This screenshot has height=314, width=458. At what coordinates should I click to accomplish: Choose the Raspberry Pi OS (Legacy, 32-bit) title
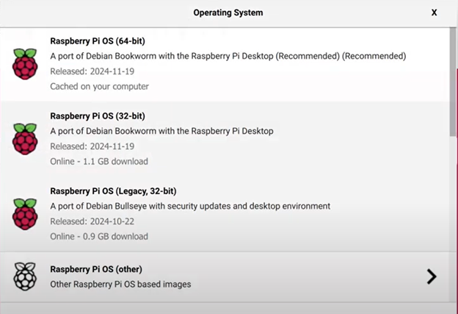click(113, 191)
